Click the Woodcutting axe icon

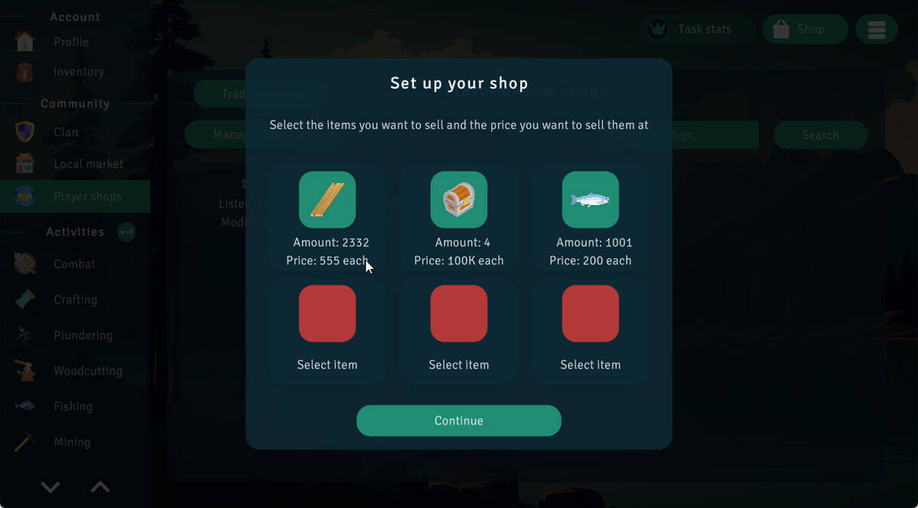tap(25, 370)
